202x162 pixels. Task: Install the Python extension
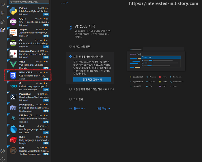46,14
